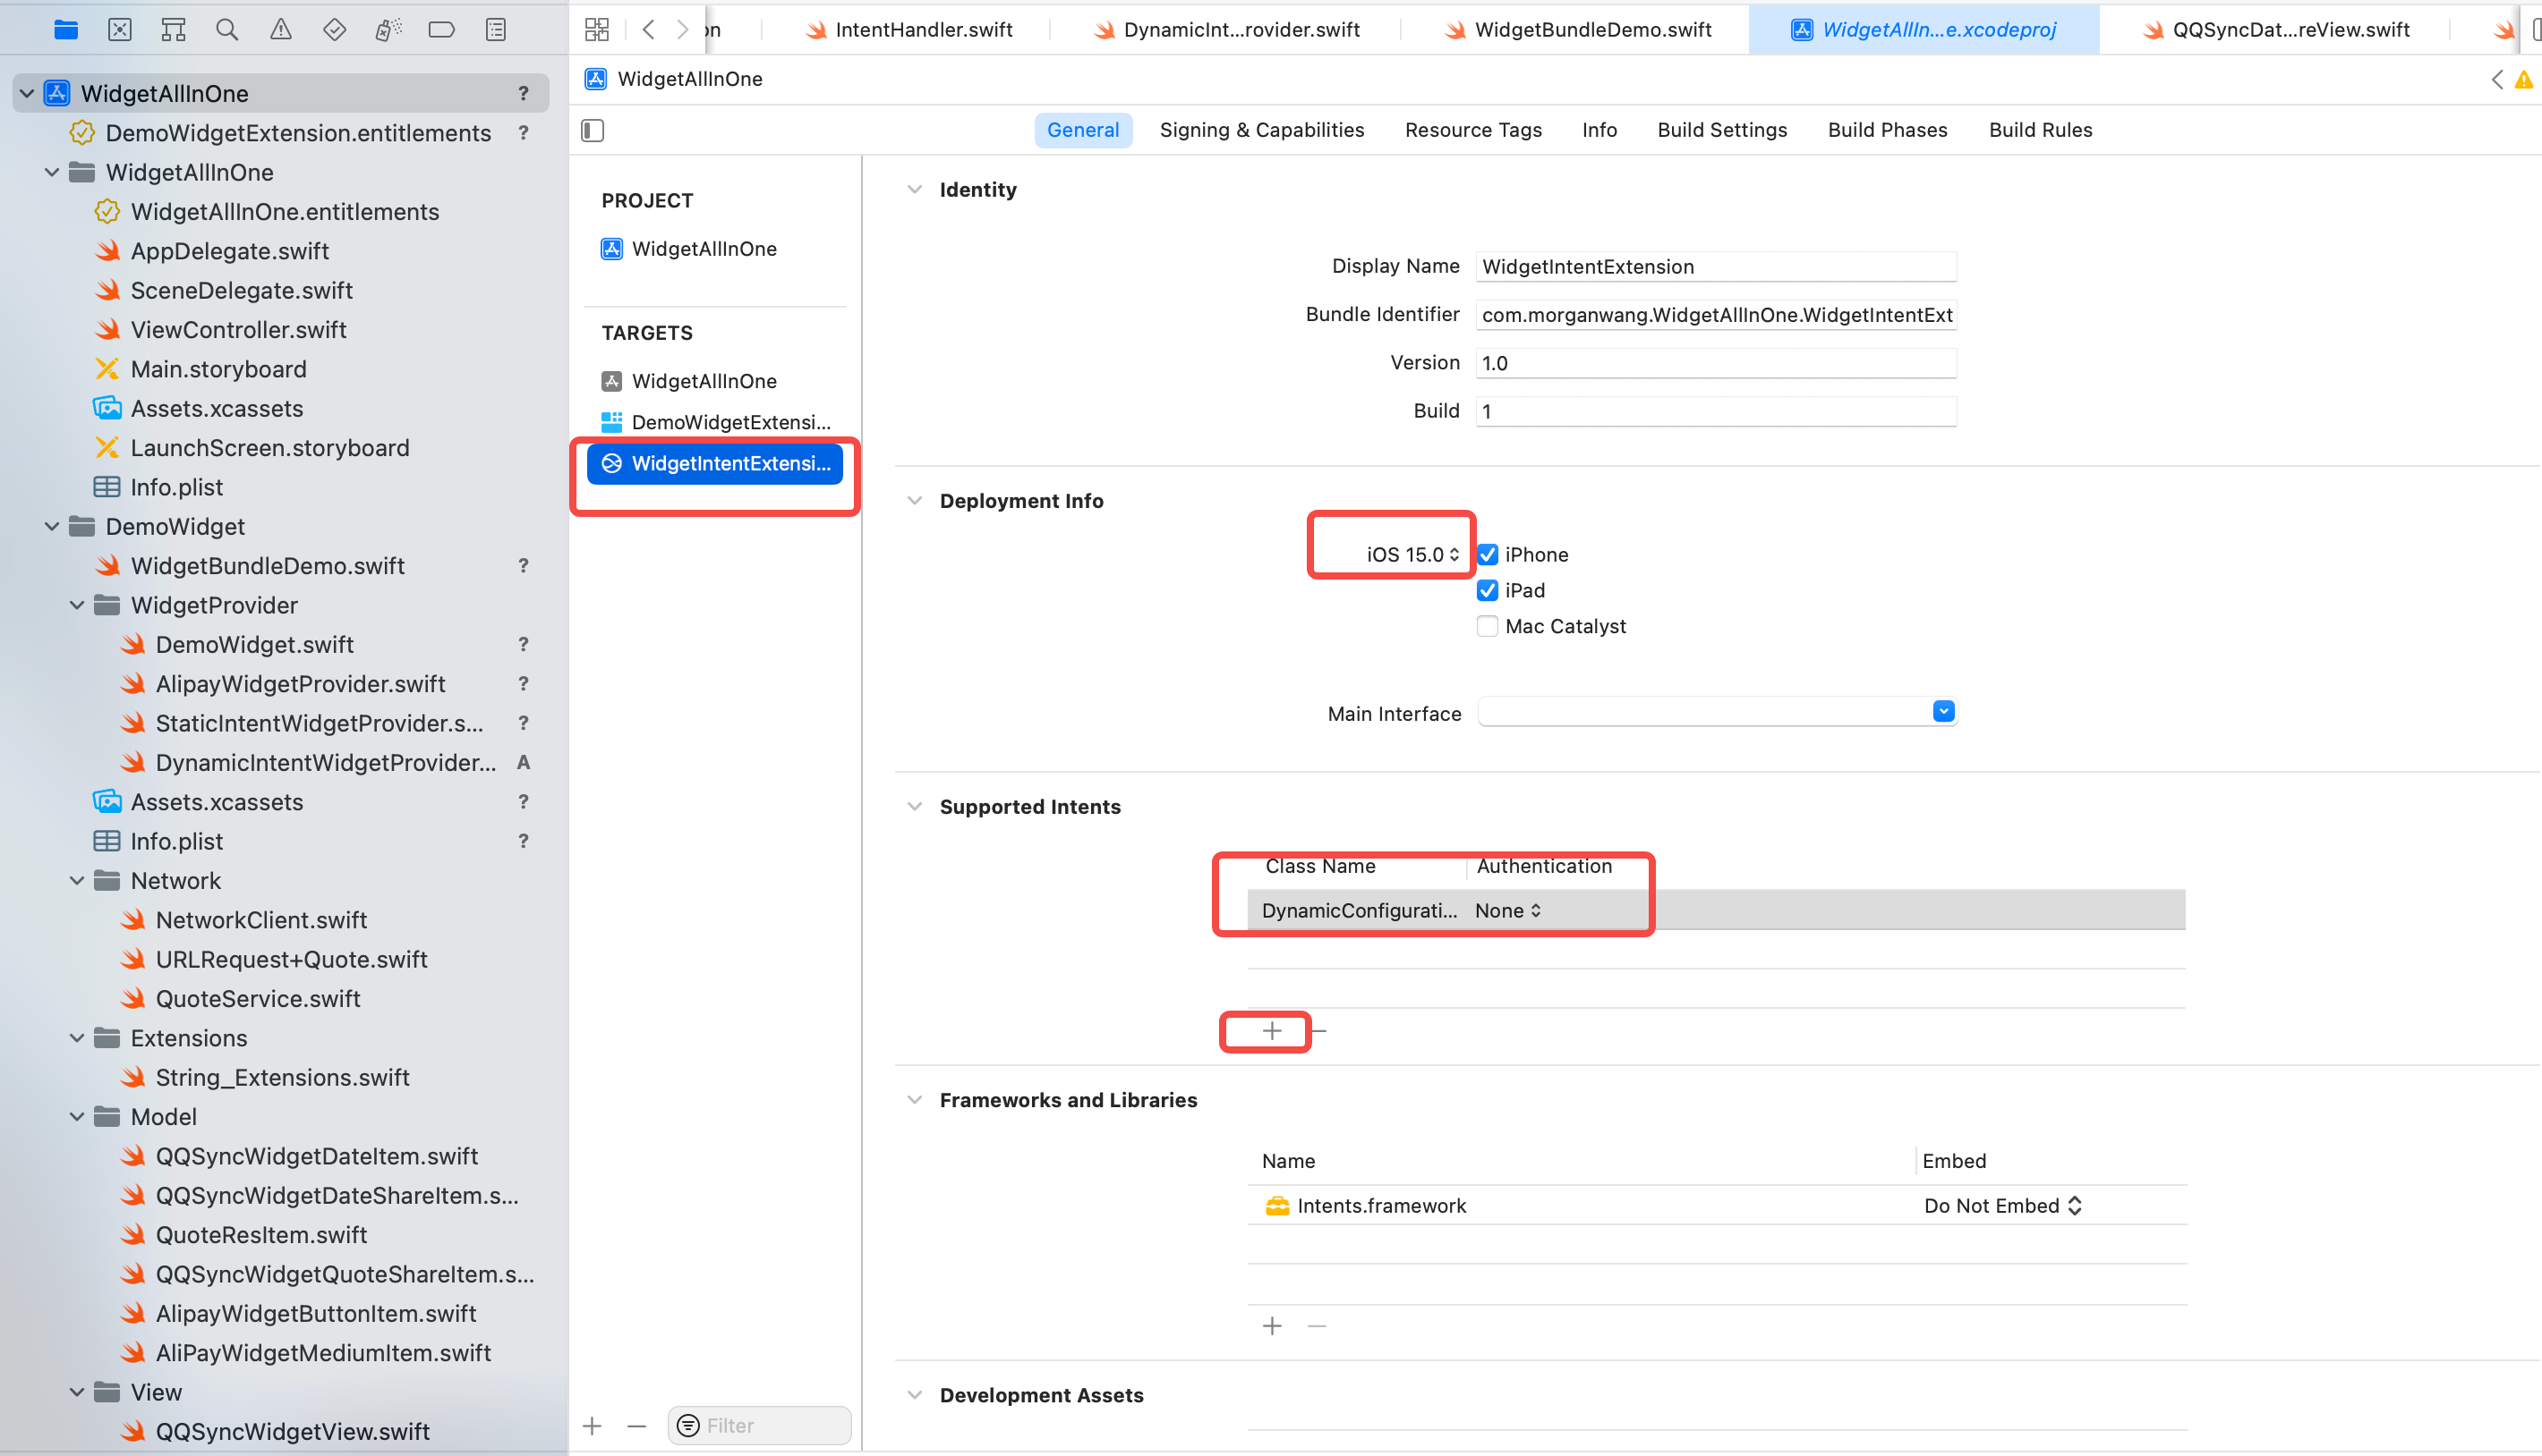Open the IntentHandler.swift editor tab

(923, 30)
